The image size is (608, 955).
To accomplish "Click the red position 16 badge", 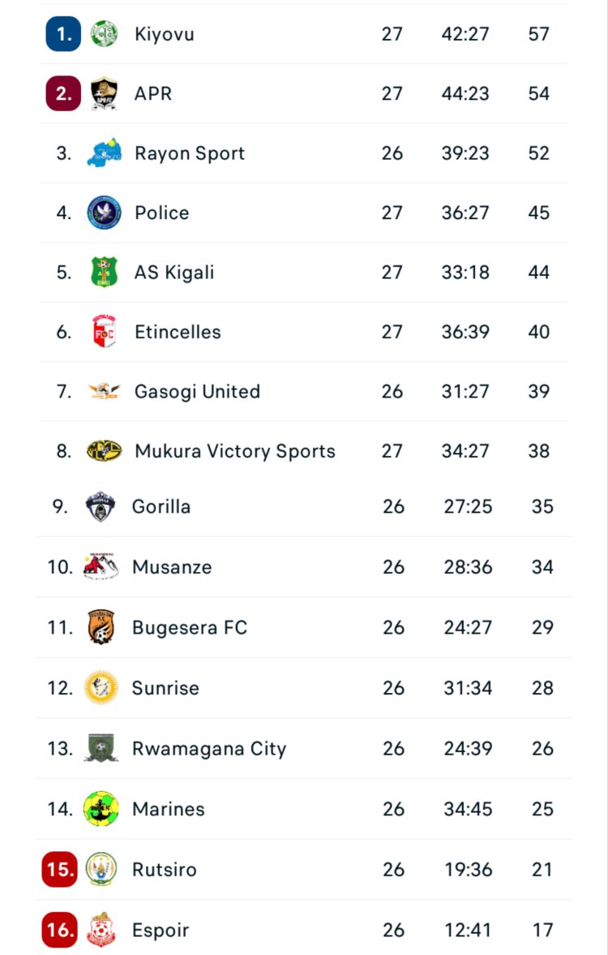I will pos(59,930).
